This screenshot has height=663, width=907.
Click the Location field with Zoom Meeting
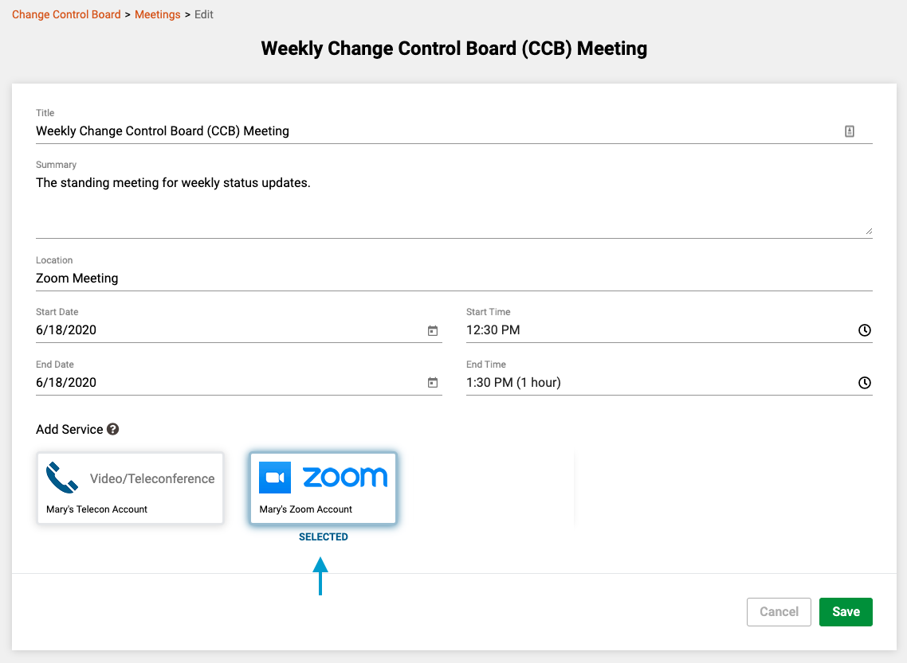(x=453, y=279)
